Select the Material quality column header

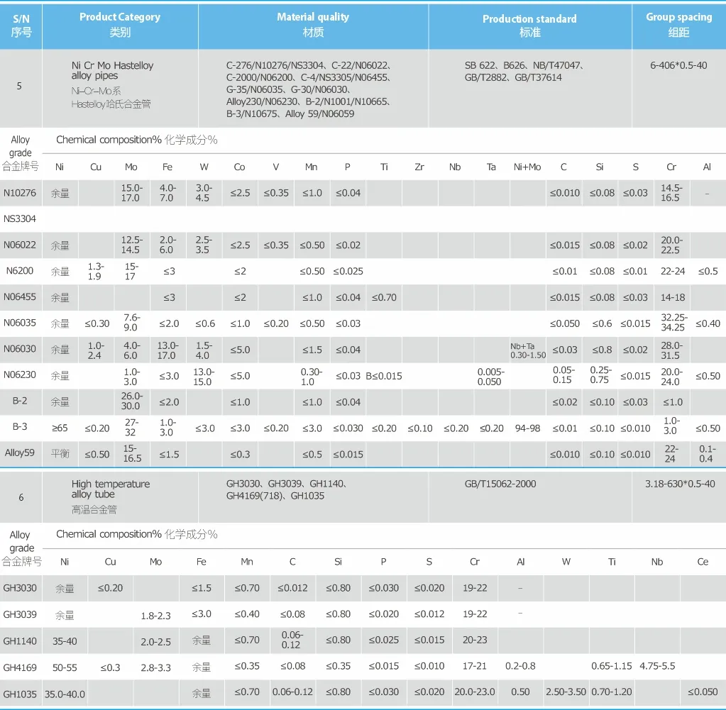point(313,25)
